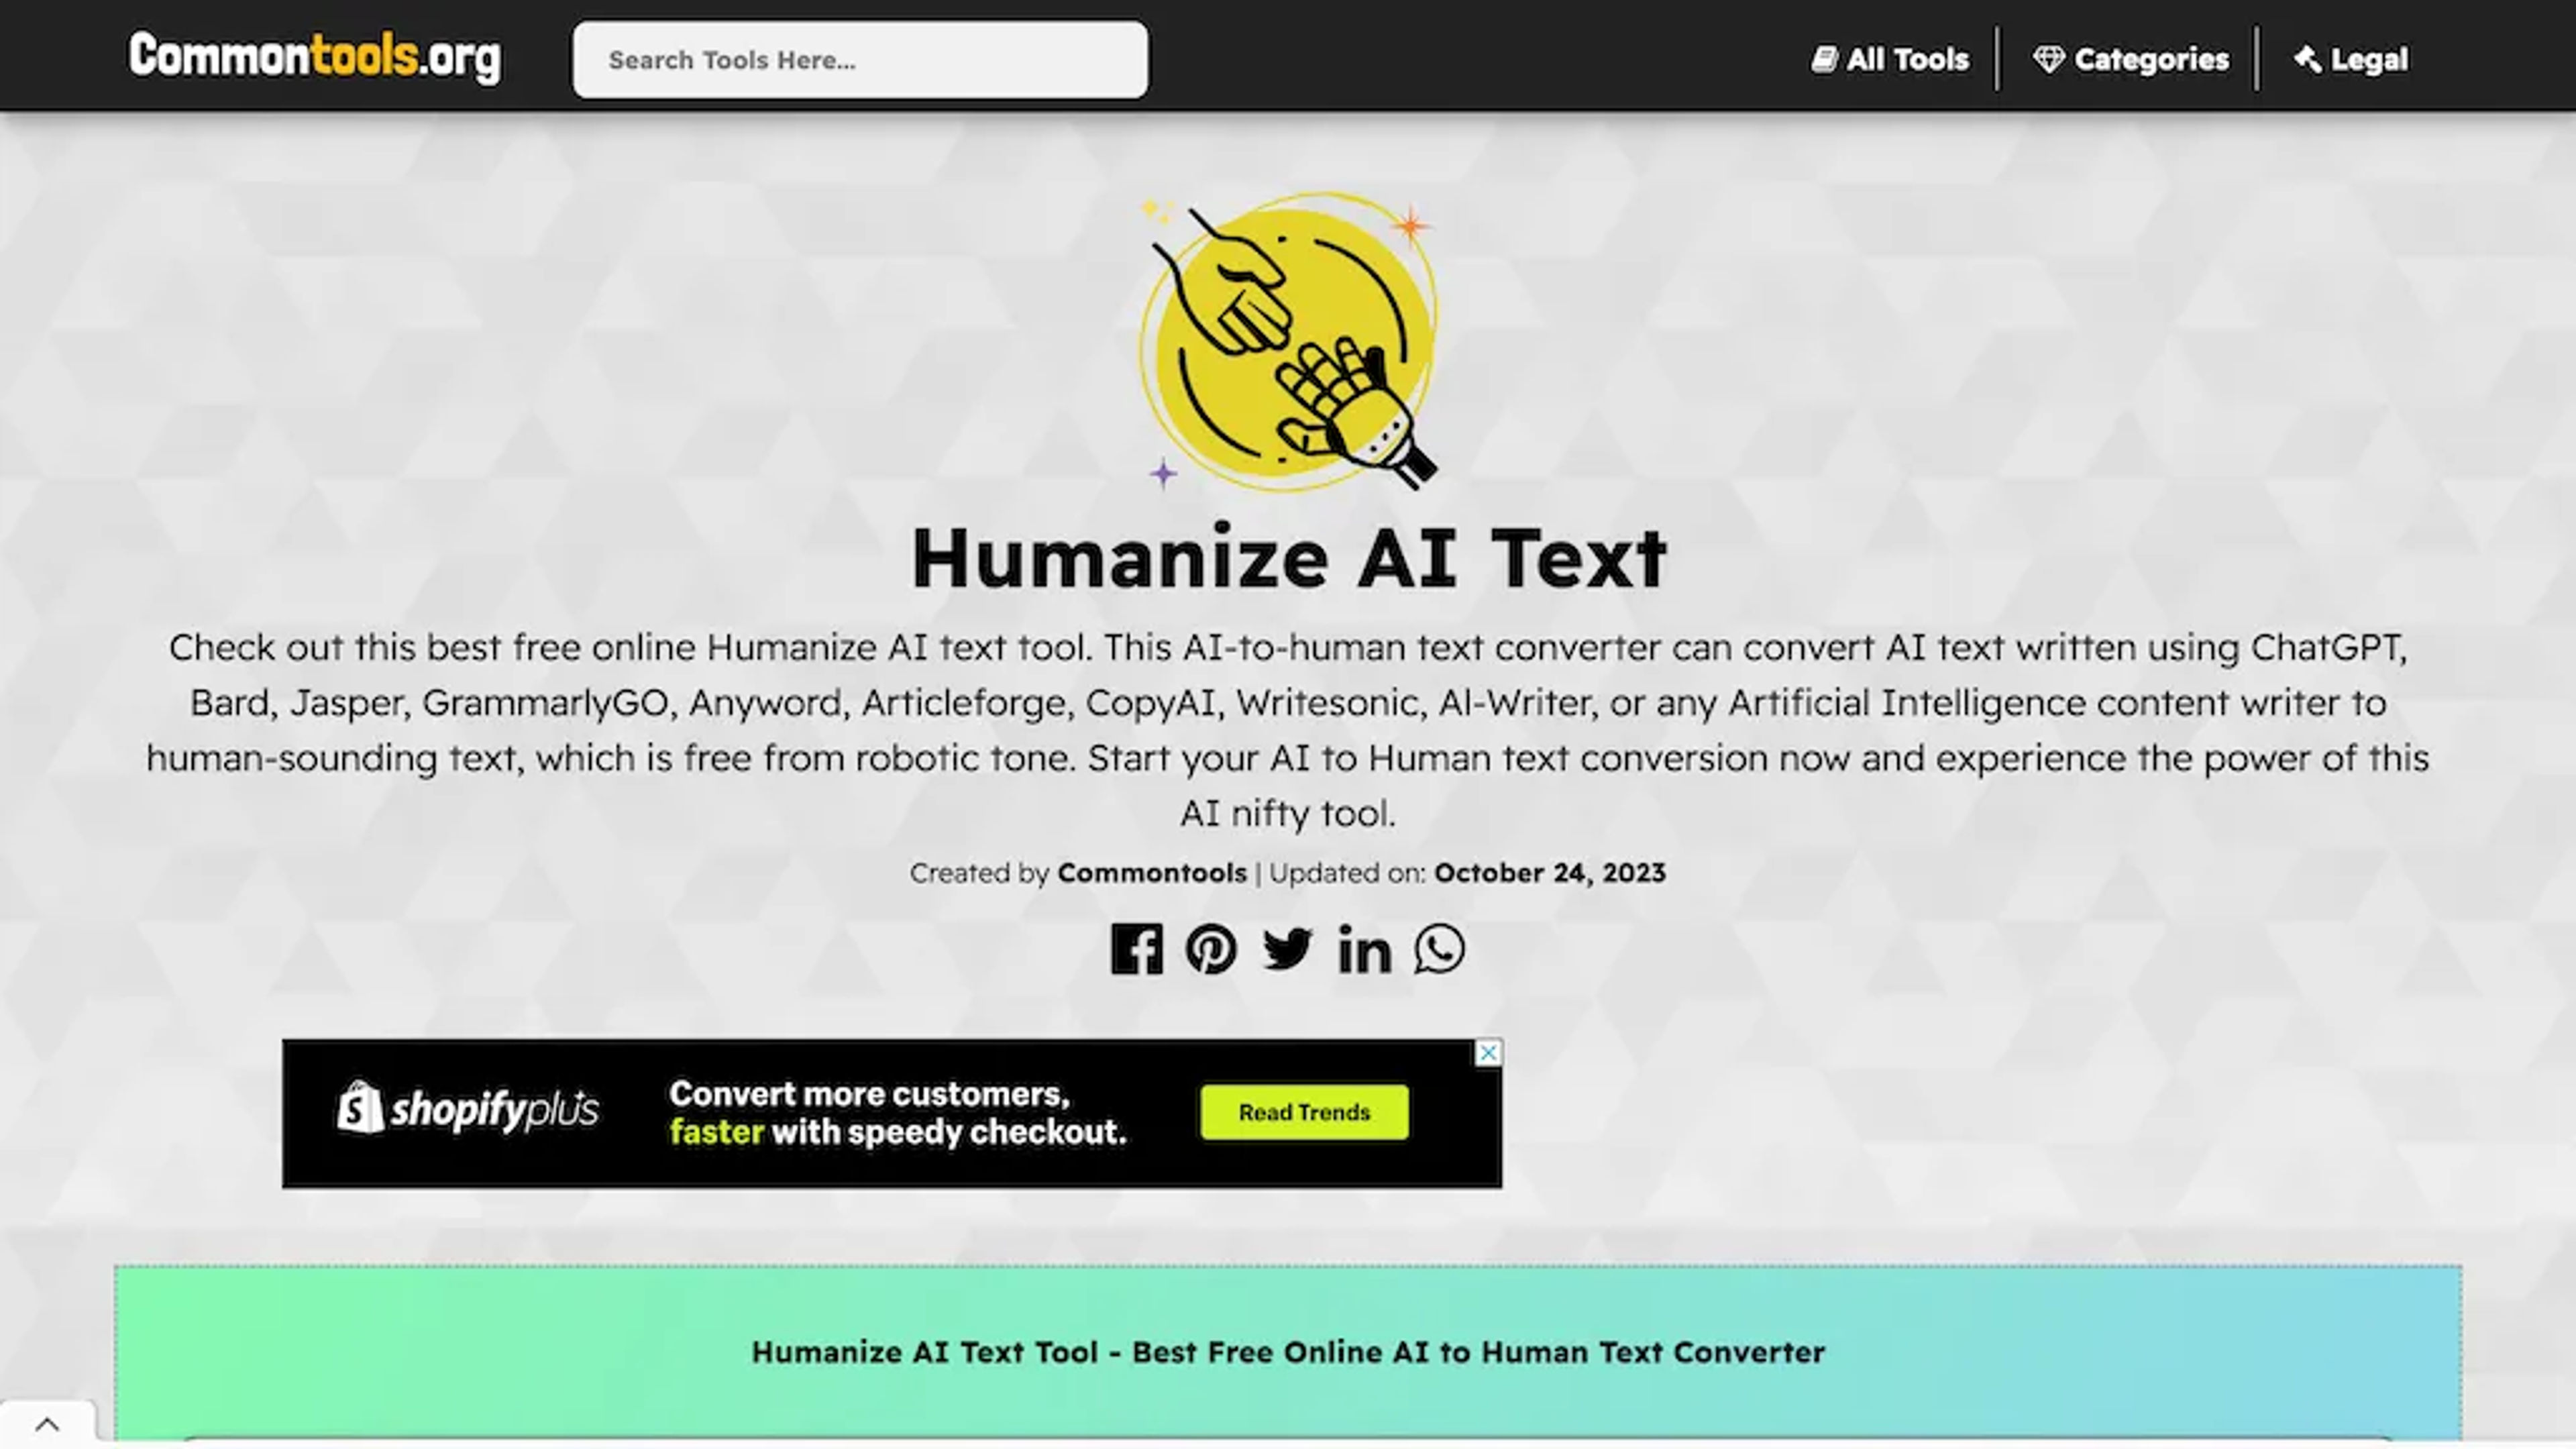Click the Commontools.org home logo
Image resolution: width=2576 pixels, height=1449 pixels.
pyautogui.click(x=315, y=58)
